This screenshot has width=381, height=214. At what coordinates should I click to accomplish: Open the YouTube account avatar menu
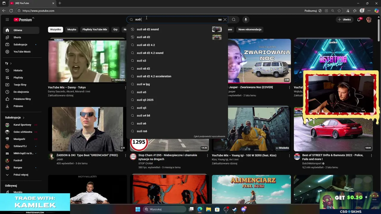coord(369,20)
